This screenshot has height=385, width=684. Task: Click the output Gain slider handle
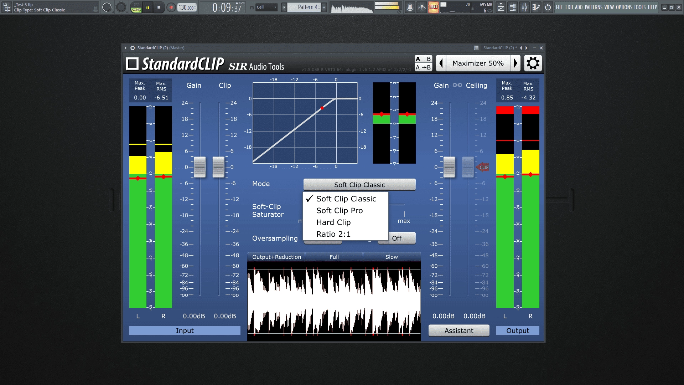pyautogui.click(x=449, y=167)
